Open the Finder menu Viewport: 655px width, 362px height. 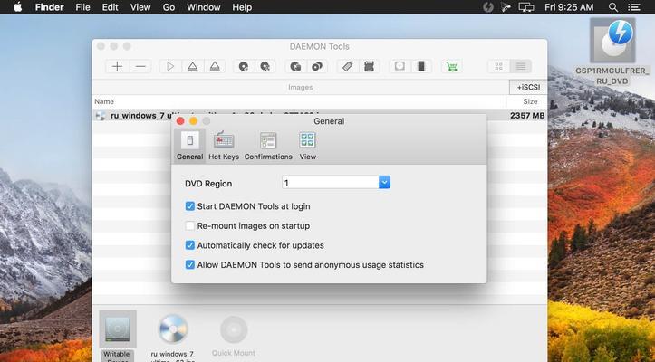click(49, 7)
